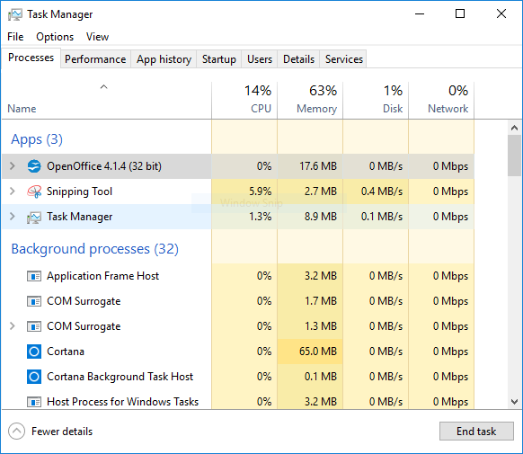Click Snipping Tool's 5.9% CPU value
The width and height of the screenshot is (523, 454).
[x=261, y=191]
